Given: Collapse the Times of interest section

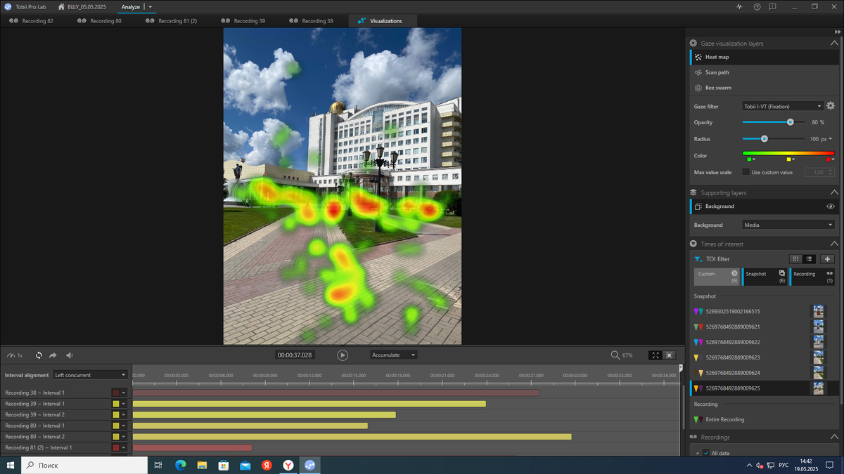Looking at the screenshot, I should click(834, 244).
